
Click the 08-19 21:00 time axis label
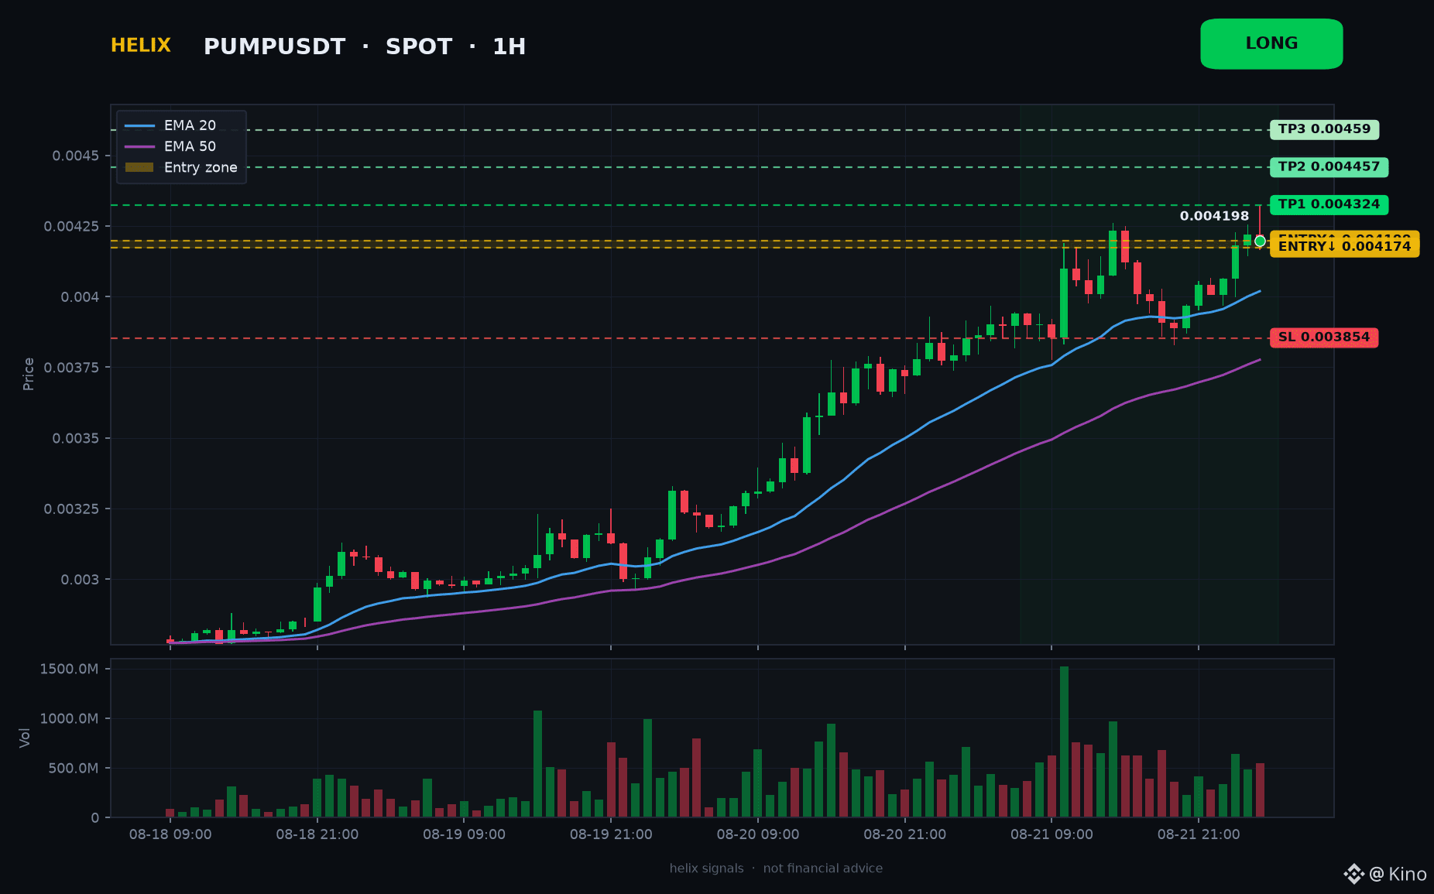tap(611, 834)
